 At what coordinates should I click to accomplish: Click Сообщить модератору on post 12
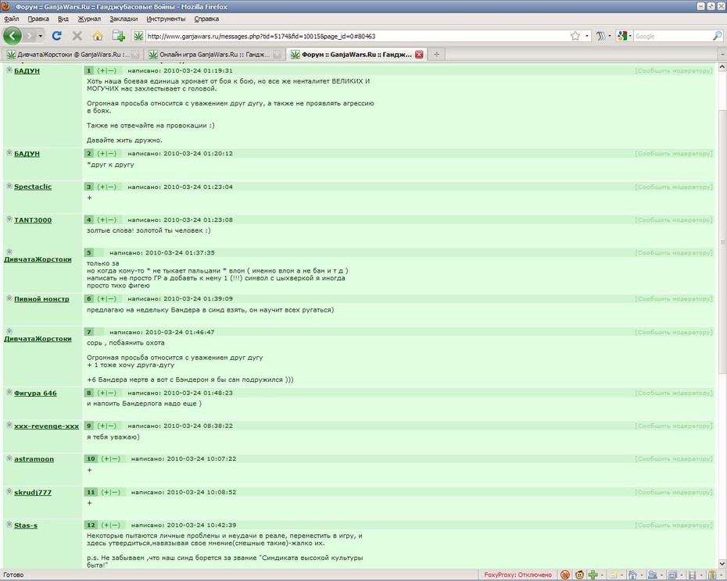673,526
